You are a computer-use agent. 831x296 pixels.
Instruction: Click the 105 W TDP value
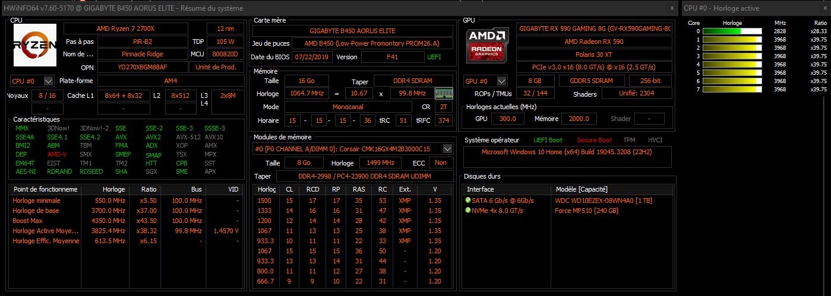225,42
